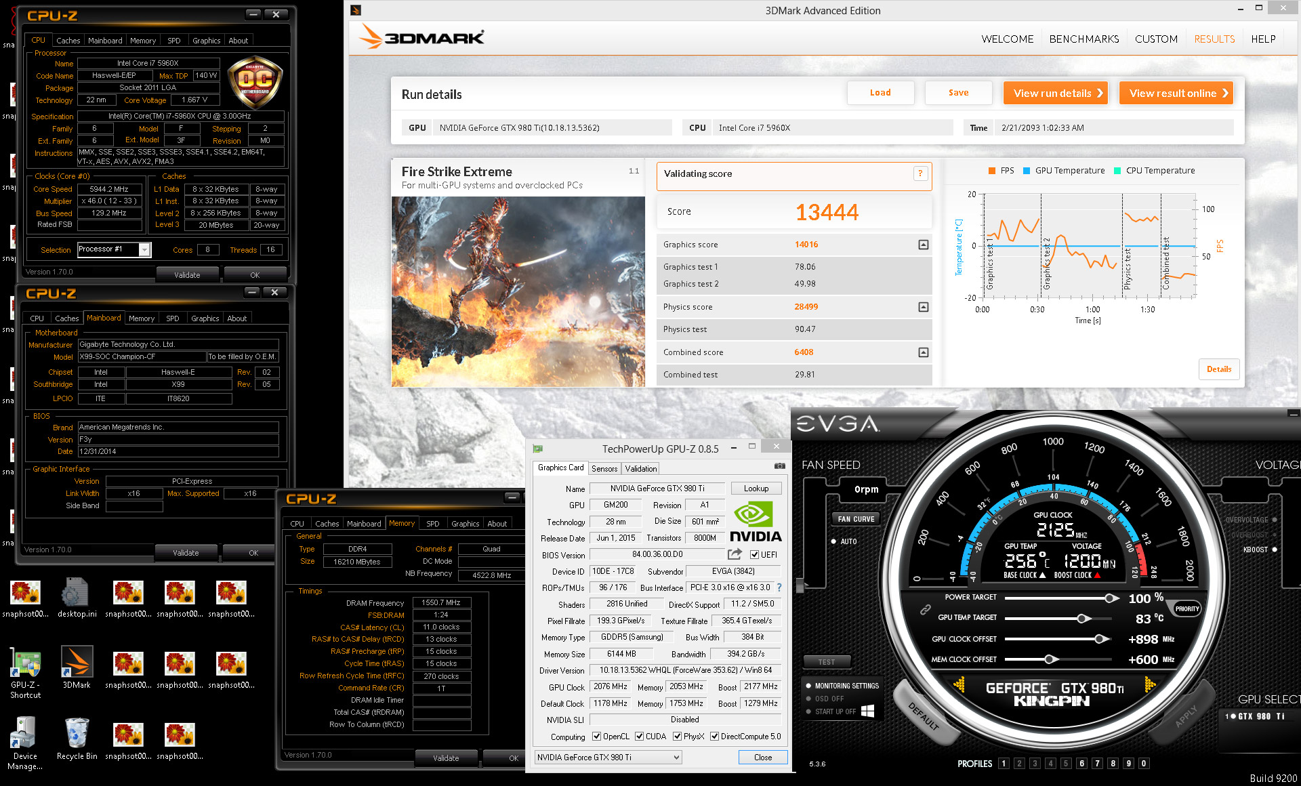1301x786 pixels.
Task: Click the left yellow arrow beside GeForce label
Action: coord(959,685)
